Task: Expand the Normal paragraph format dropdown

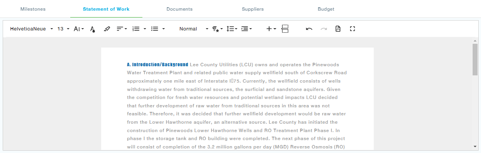Action: [x=194, y=29]
